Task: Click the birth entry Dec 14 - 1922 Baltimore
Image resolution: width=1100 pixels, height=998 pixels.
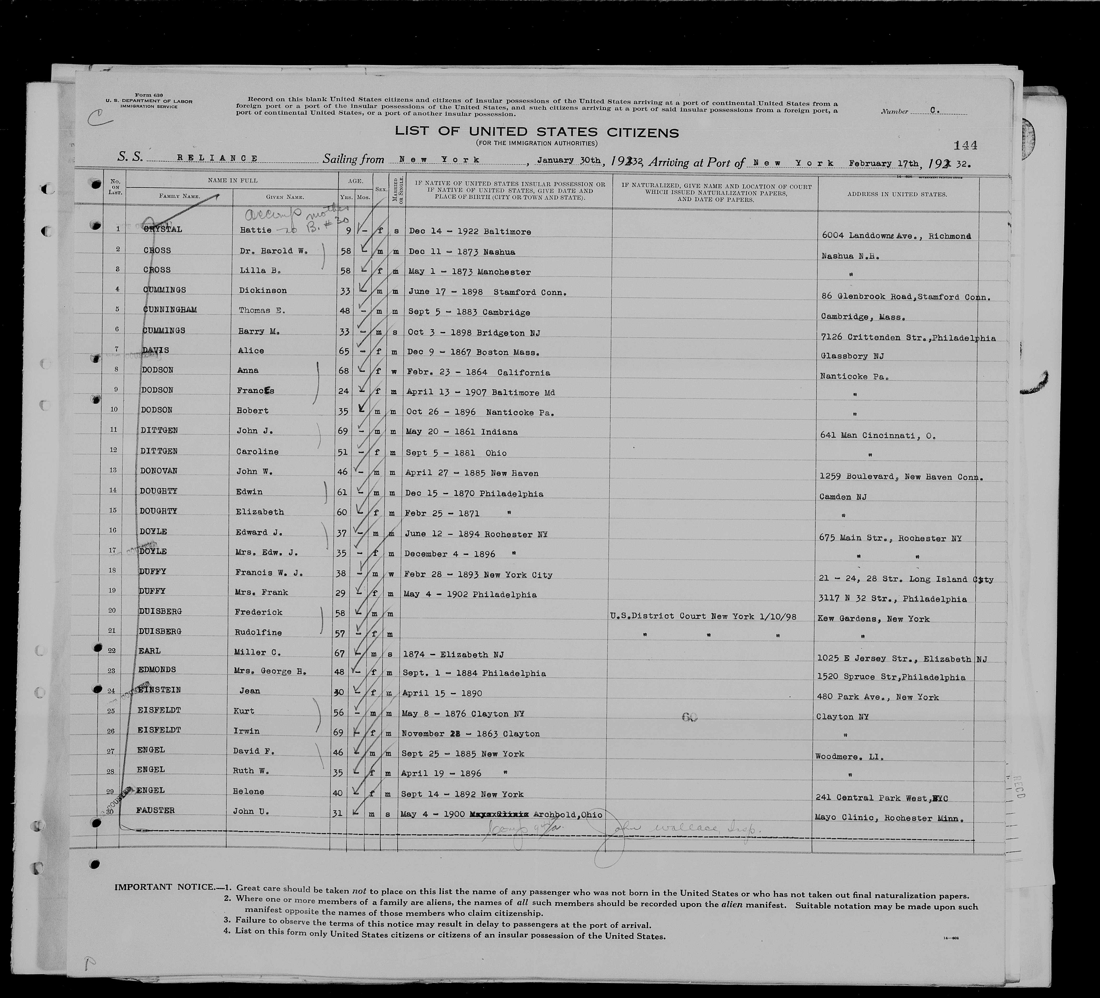Action: [x=470, y=231]
